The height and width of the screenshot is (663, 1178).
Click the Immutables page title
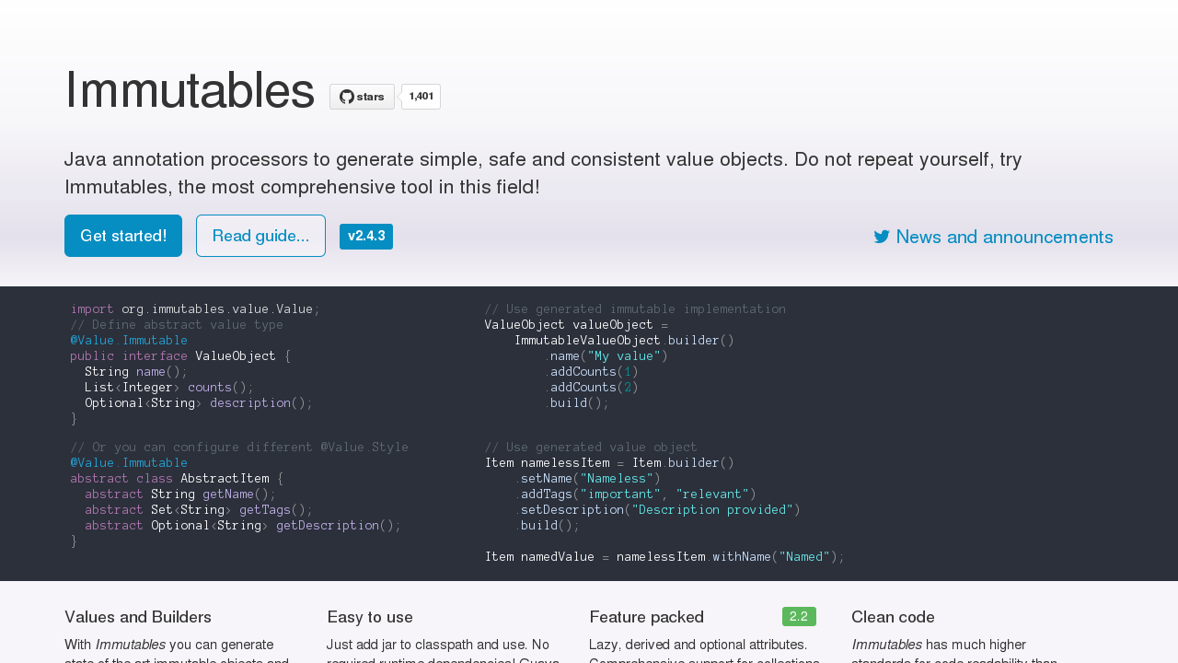190,90
